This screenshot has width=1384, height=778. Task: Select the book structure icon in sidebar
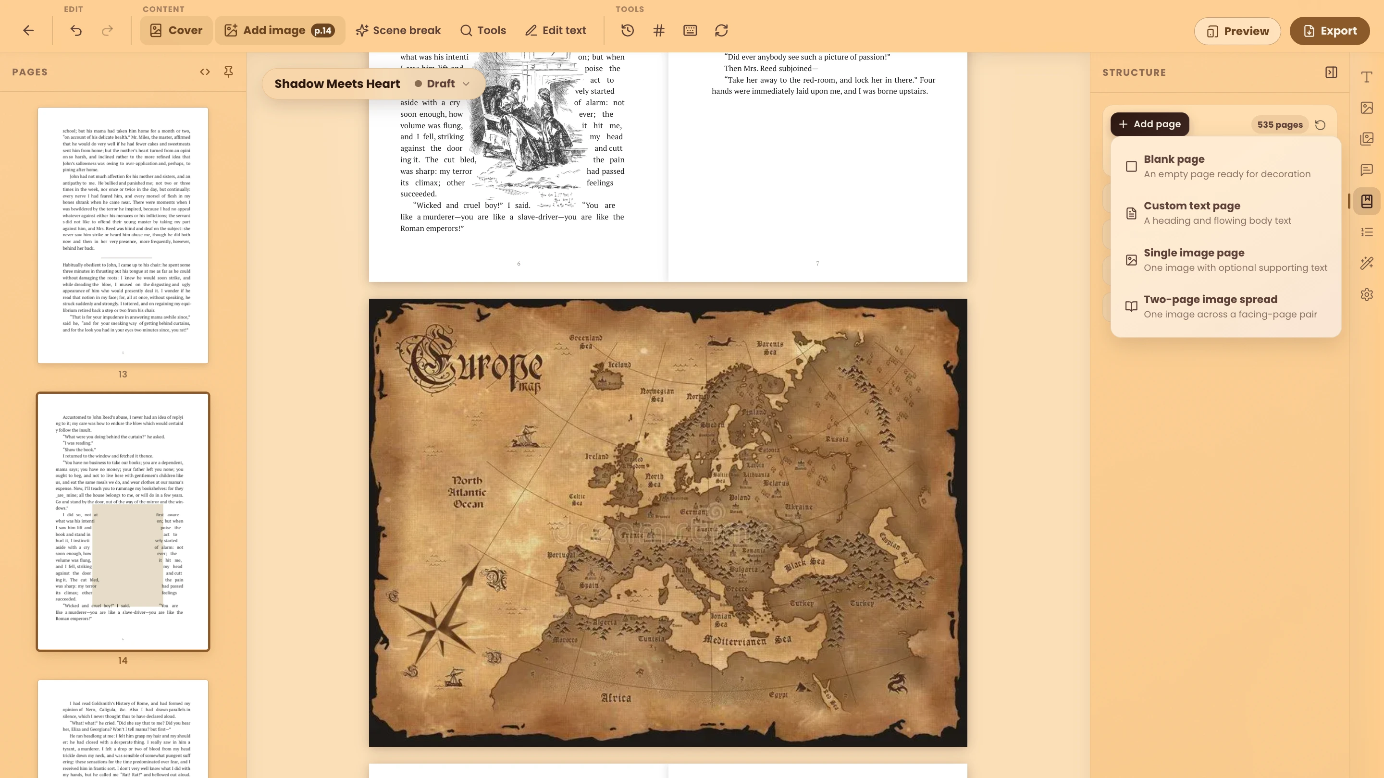(x=1367, y=201)
